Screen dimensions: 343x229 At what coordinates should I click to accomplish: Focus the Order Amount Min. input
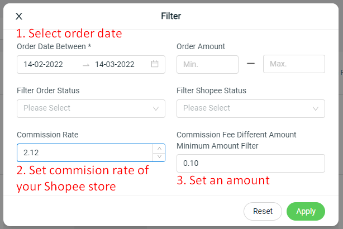[x=207, y=64]
